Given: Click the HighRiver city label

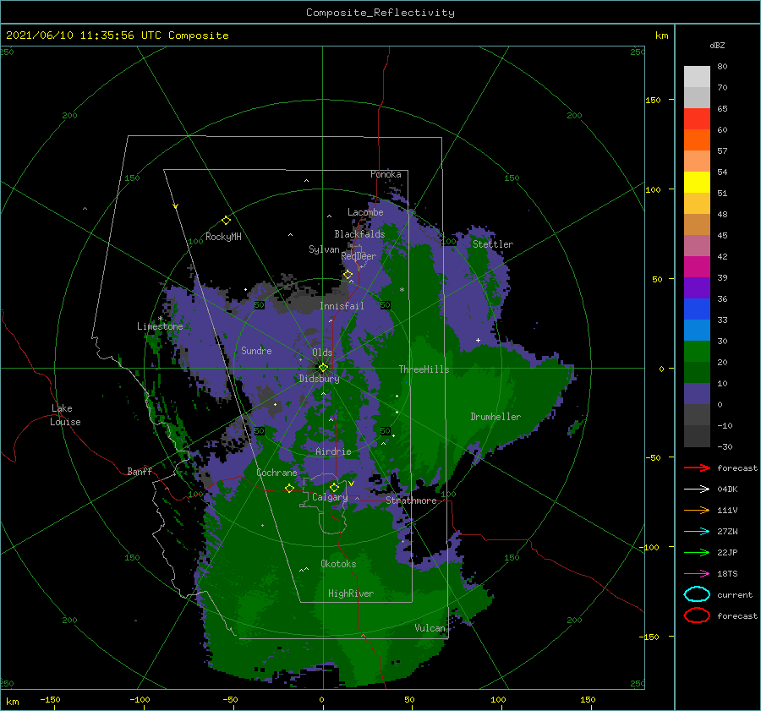Looking at the screenshot, I should 350,593.
